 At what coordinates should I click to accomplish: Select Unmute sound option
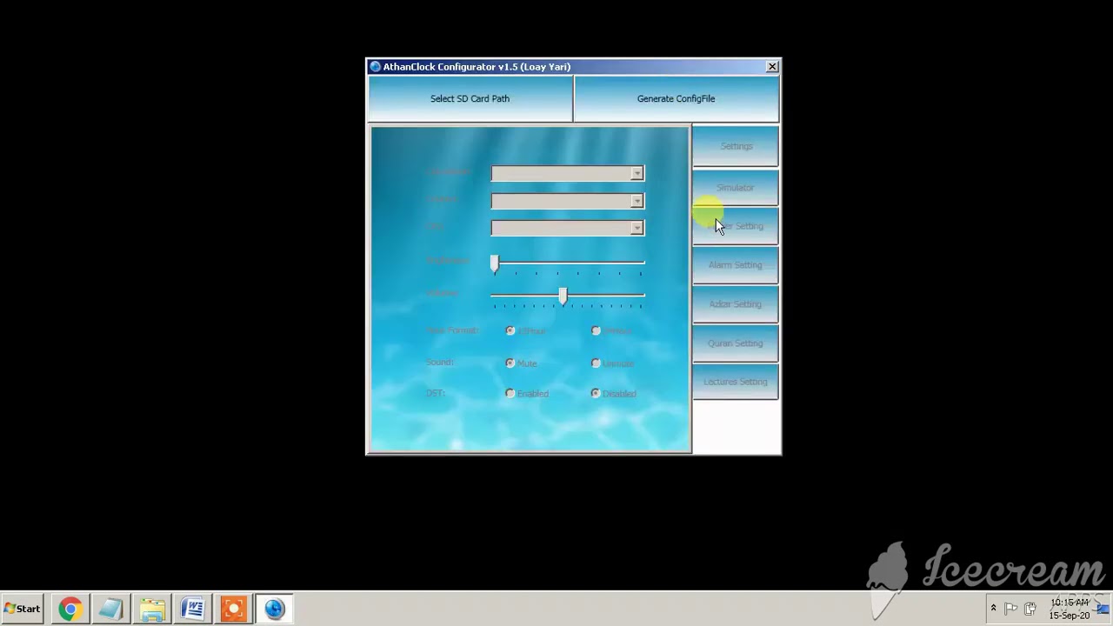click(x=596, y=363)
